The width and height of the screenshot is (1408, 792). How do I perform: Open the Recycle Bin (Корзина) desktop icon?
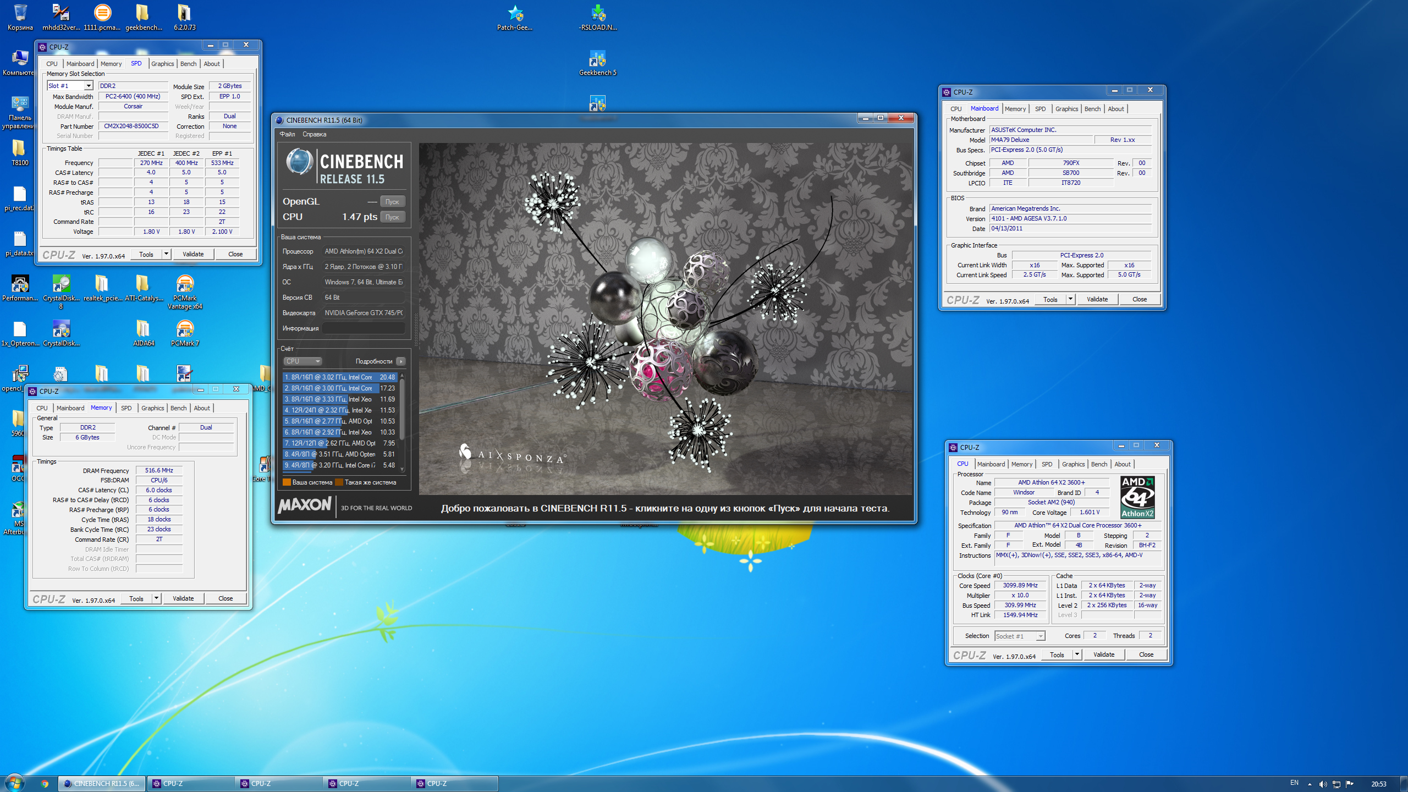[x=20, y=16]
